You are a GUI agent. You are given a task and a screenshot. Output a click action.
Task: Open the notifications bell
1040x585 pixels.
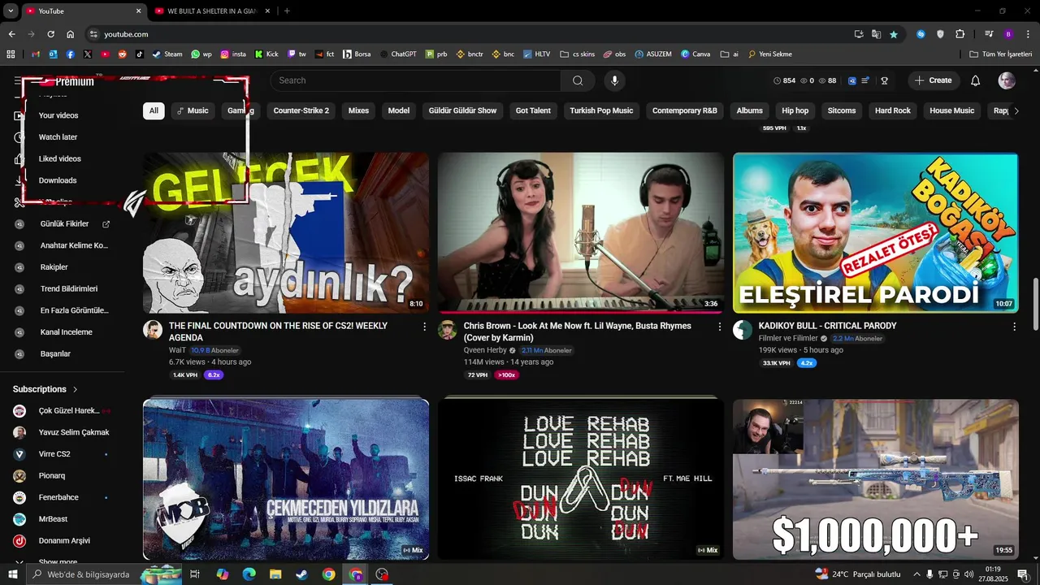(x=976, y=80)
